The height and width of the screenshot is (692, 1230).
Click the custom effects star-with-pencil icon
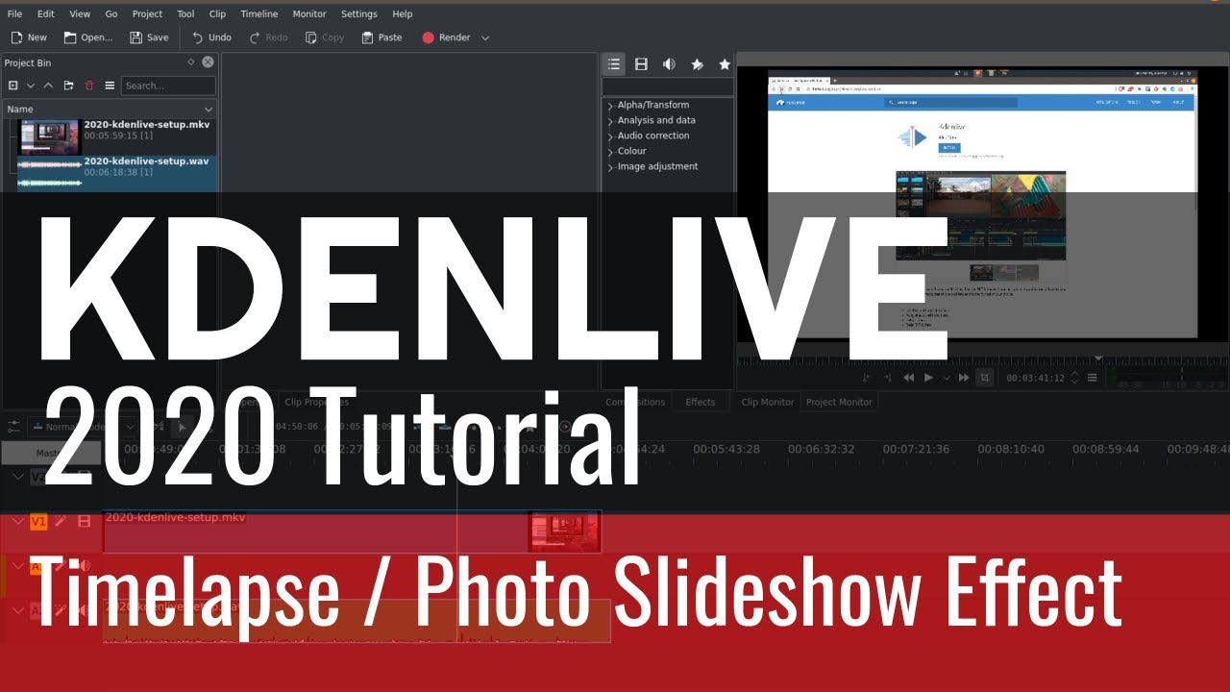click(x=697, y=64)
